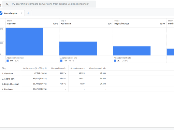Screen dimensions: 174x130
Task: Click the Abandonments column header
Action: click(x=77, y=68)
